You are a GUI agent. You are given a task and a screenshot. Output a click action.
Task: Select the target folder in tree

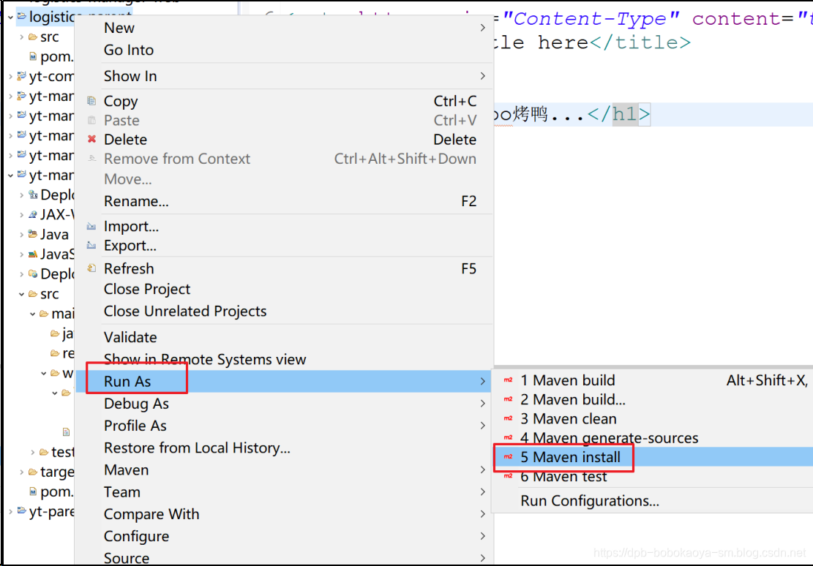pos(57,472)
